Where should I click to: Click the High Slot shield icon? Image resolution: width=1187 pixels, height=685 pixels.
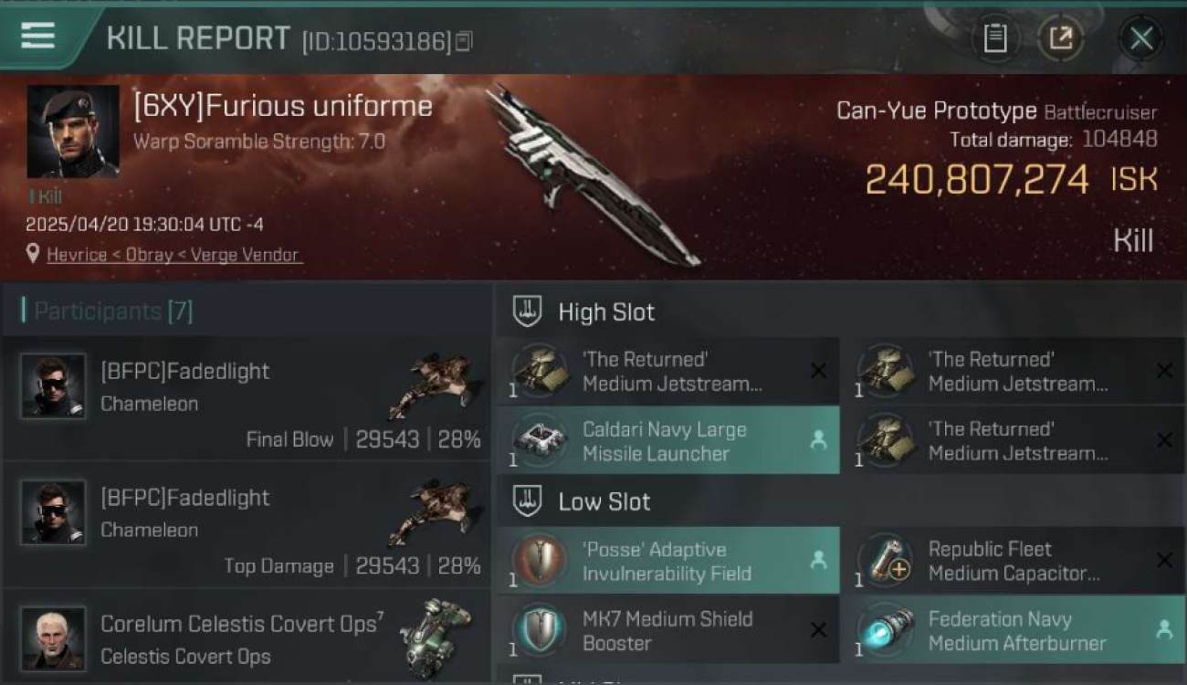pyautogui.click(x=527, y=311)
